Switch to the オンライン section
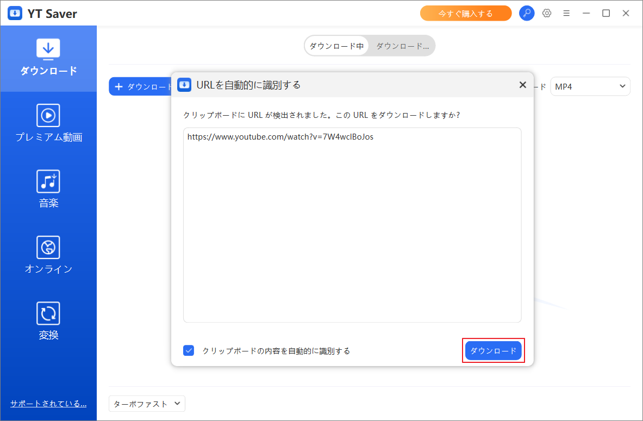The width and height of the screenshot is (643, 421). [x=48, y=254]
